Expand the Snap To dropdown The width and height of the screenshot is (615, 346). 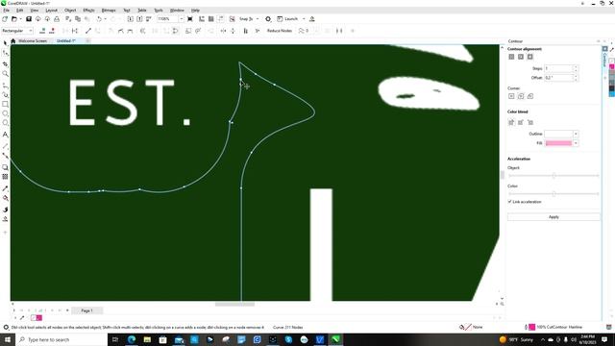click(x=258, y=19)
